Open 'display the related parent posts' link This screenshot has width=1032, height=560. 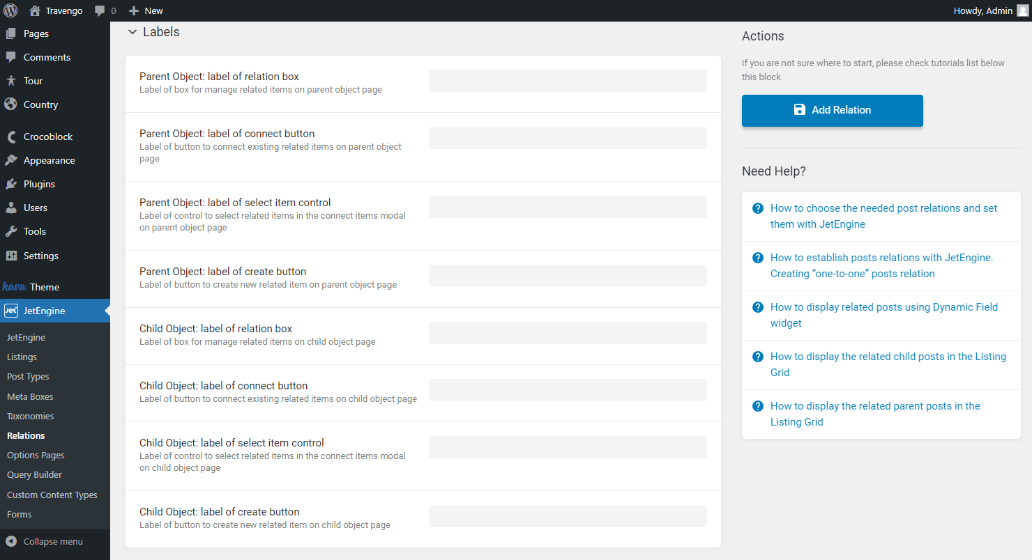(875, 414)
